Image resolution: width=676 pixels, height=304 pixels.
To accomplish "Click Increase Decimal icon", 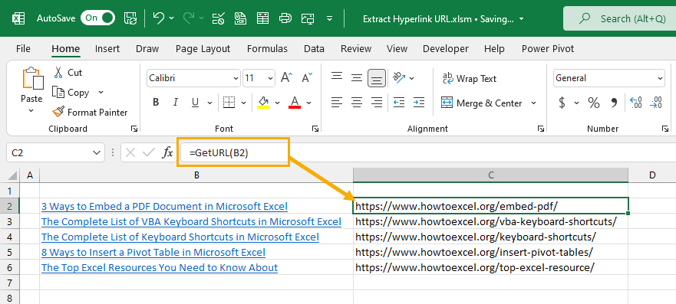I will (x=636, y=103).
